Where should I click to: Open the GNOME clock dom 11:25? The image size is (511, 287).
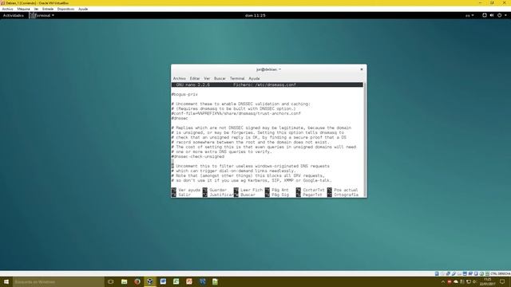255,15
